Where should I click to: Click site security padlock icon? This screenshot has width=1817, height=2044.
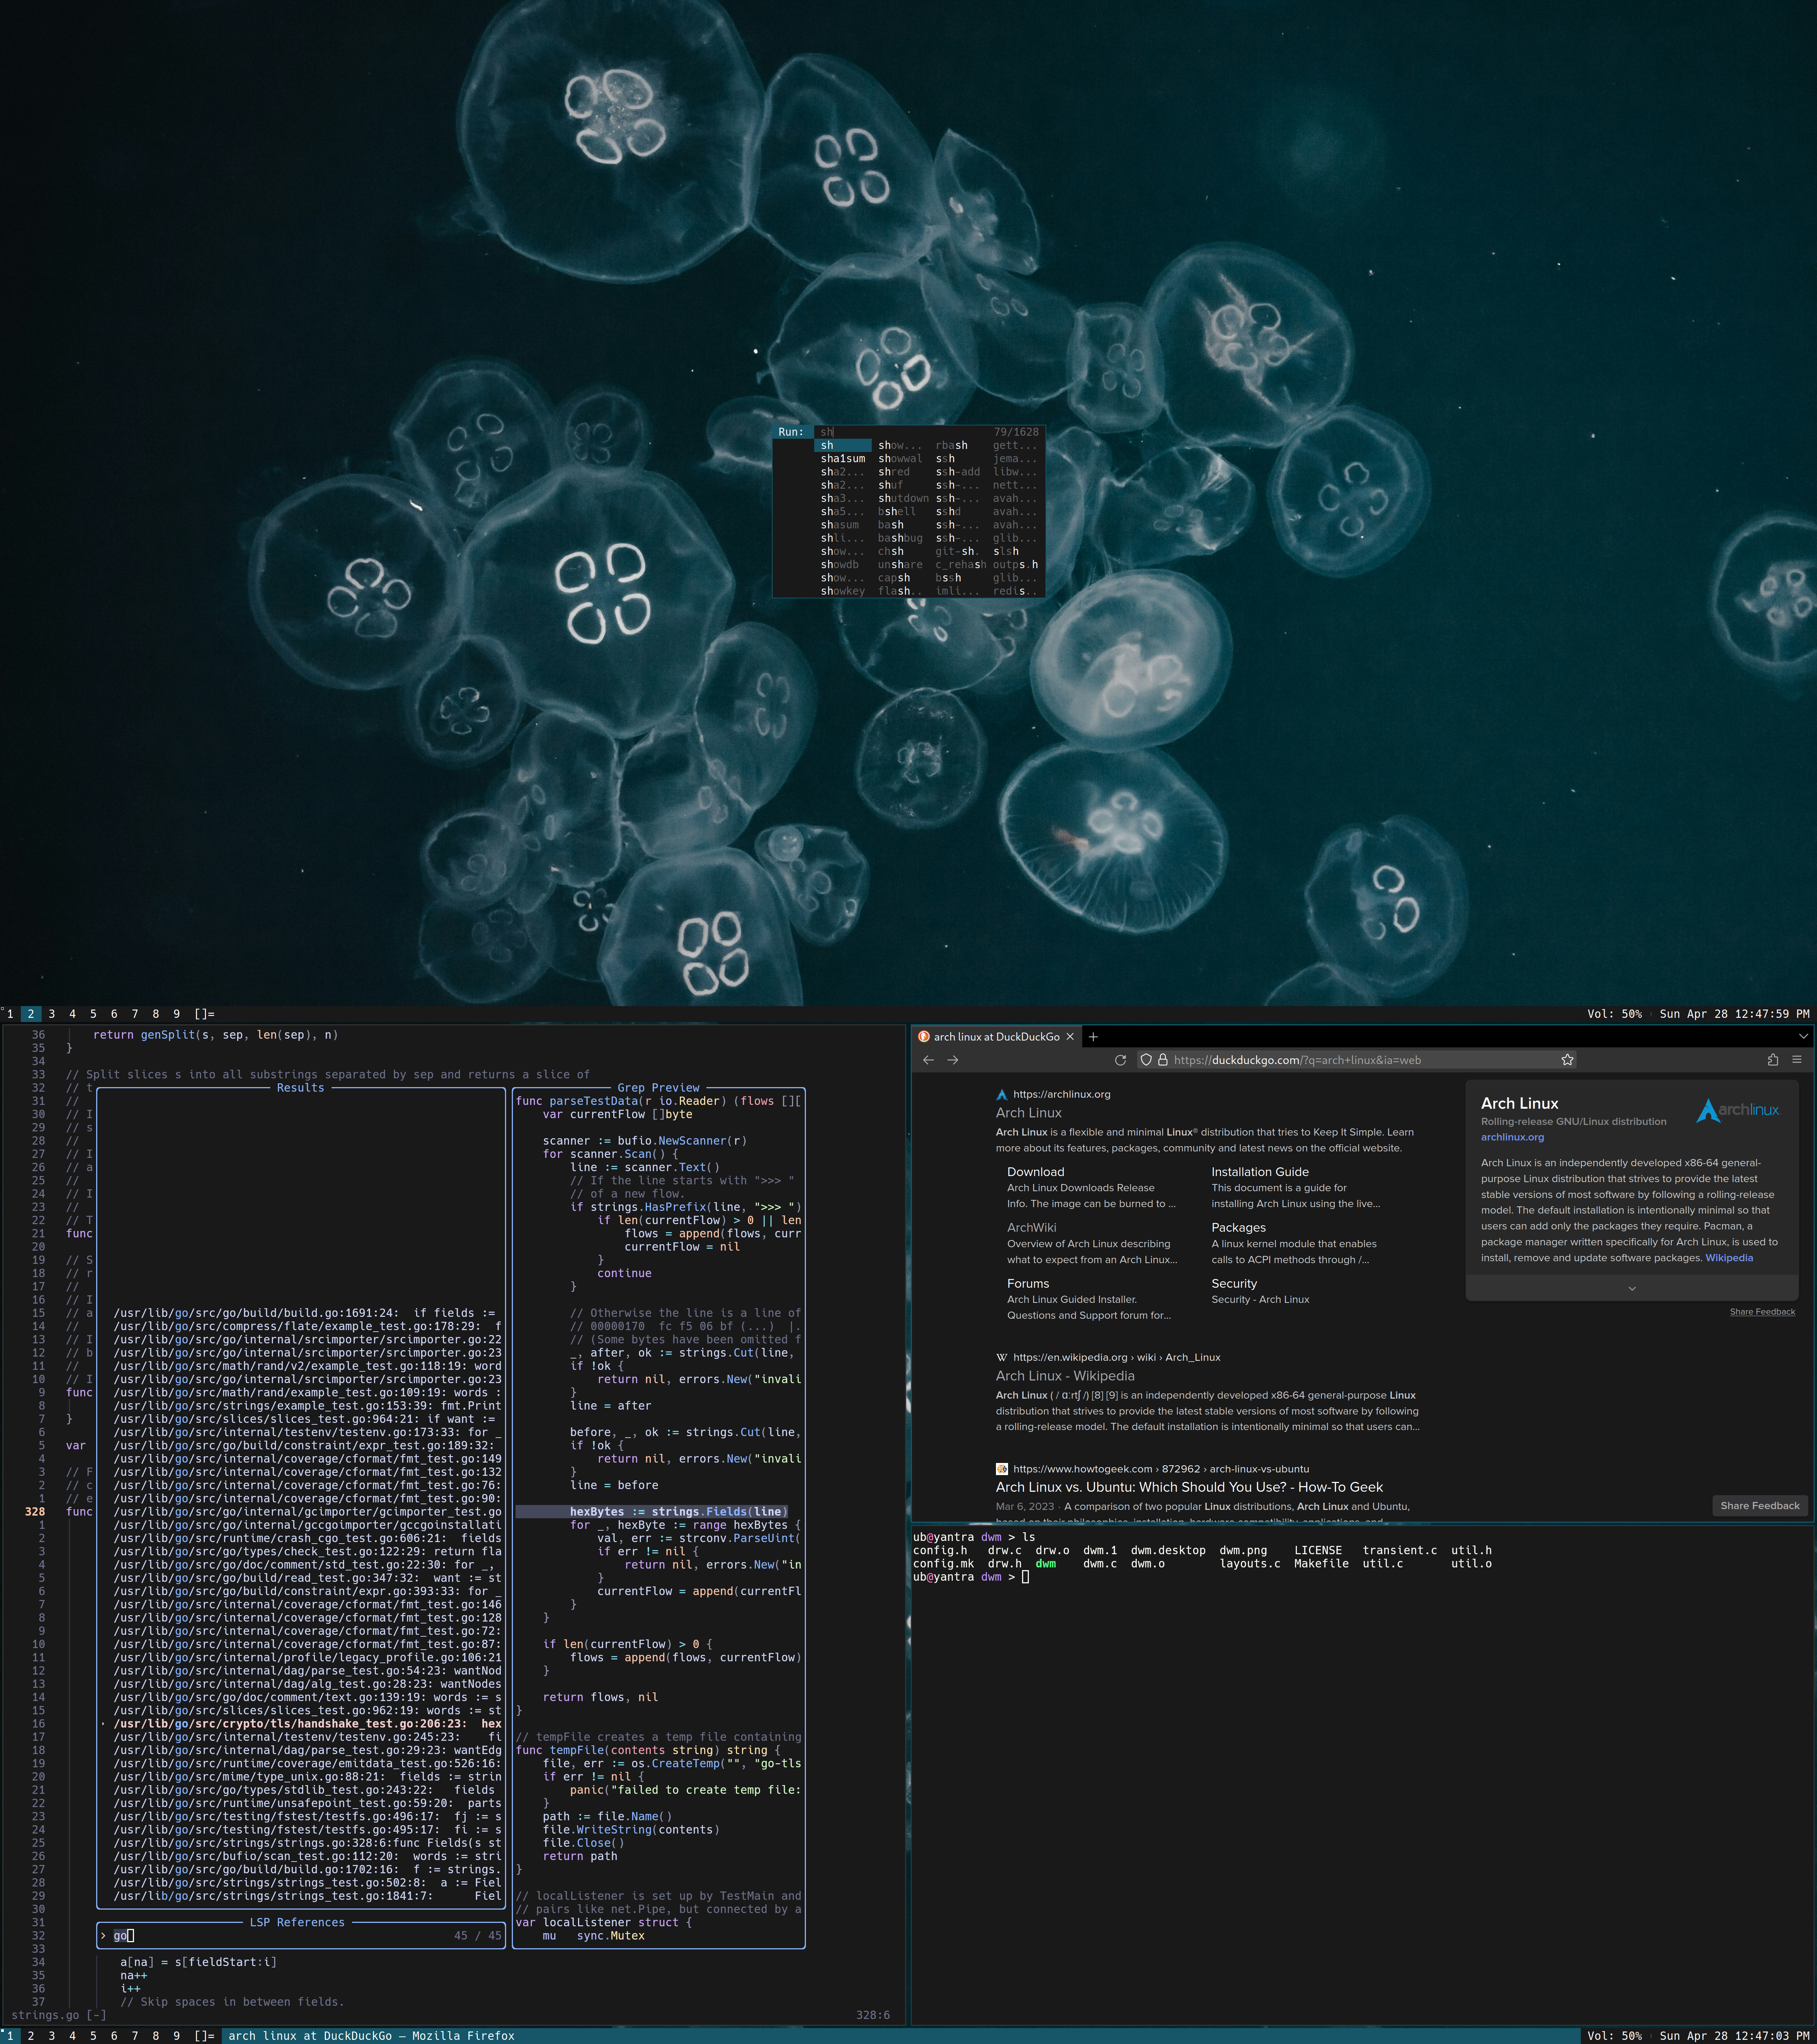(x=1162, y=1060)
